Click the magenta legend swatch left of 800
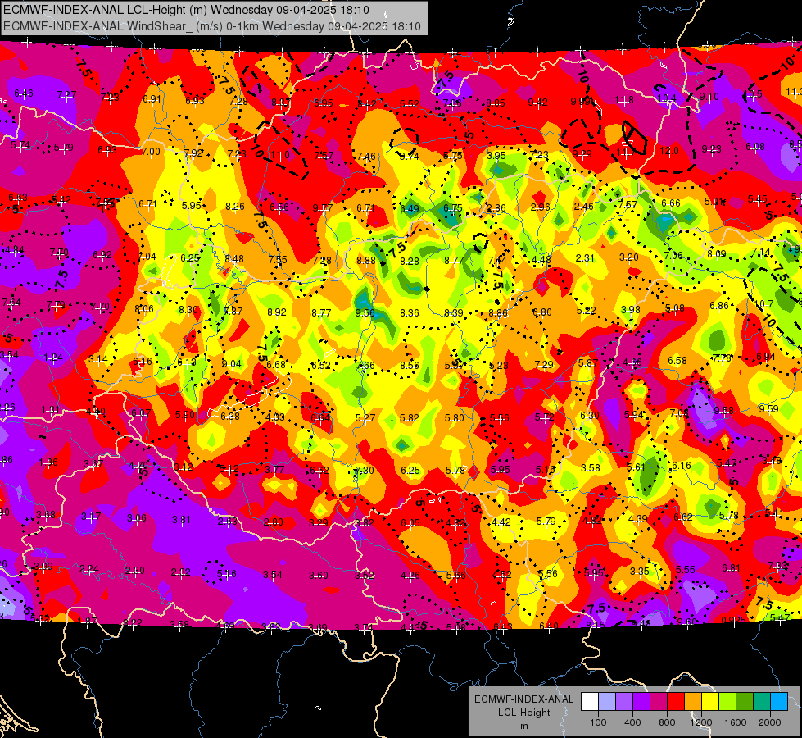This screenshot has height=738, width=802. [659, 701]
